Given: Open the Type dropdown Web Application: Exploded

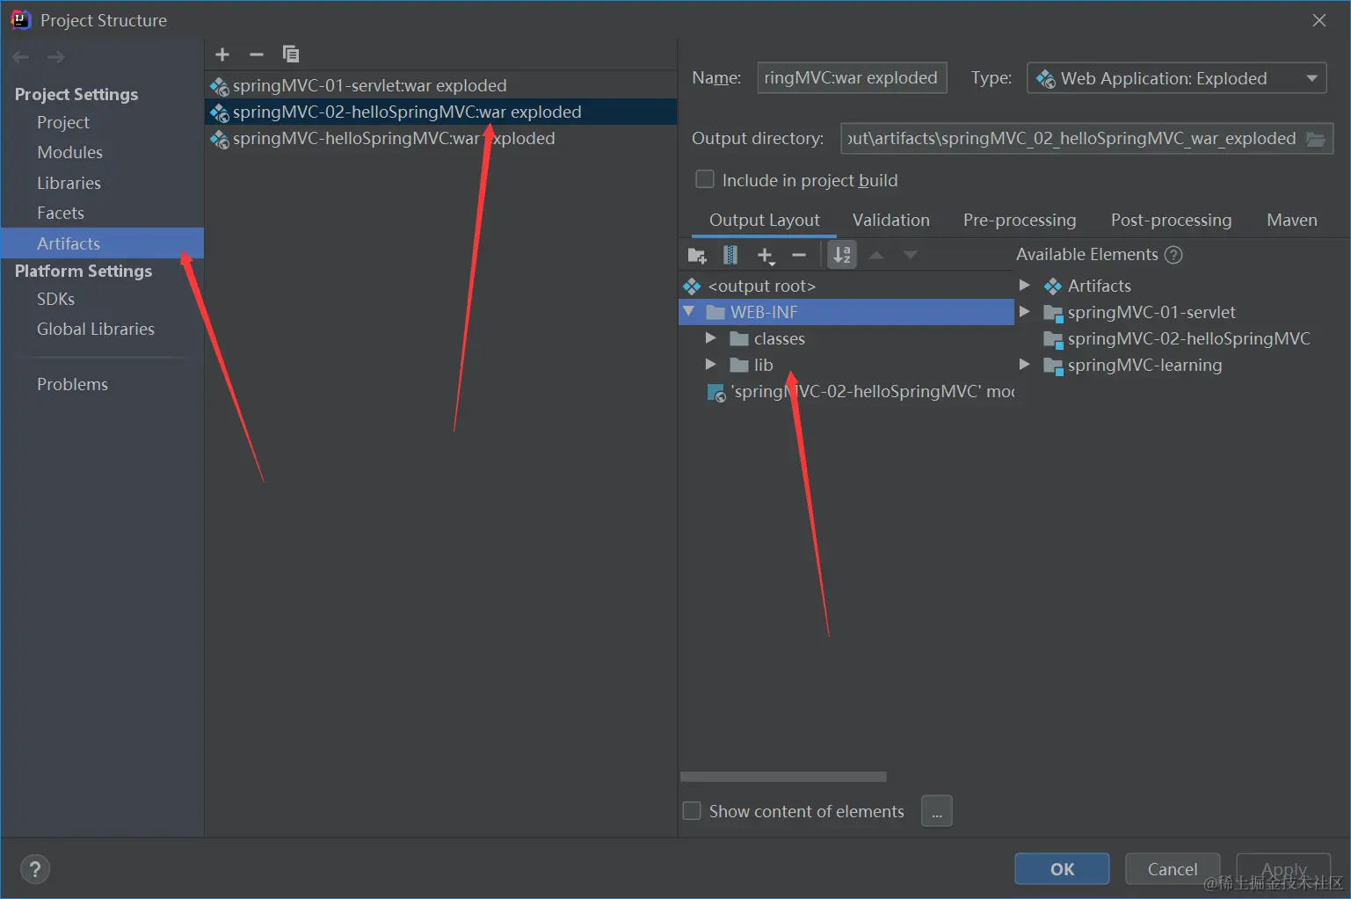Looking at the screenshot, I should (1176, 78).
